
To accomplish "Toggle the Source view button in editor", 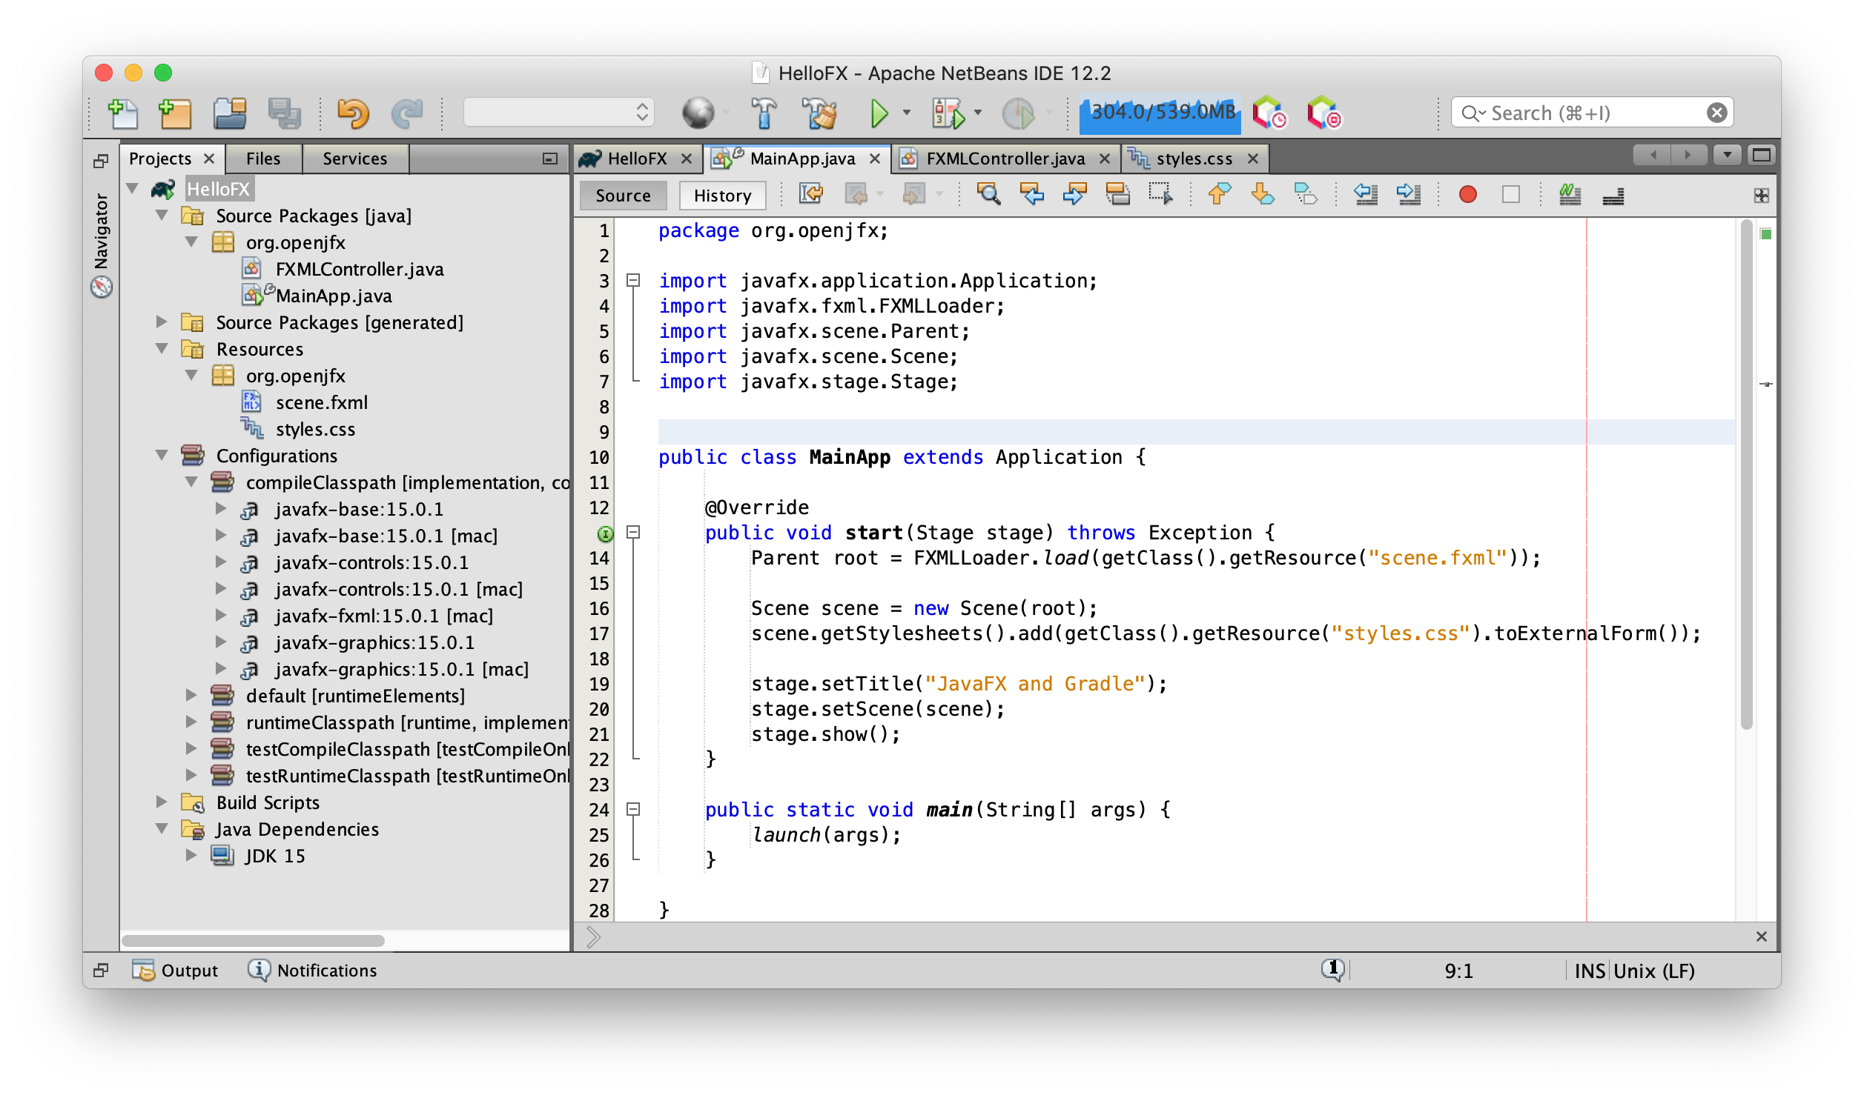I will point(623,193).
